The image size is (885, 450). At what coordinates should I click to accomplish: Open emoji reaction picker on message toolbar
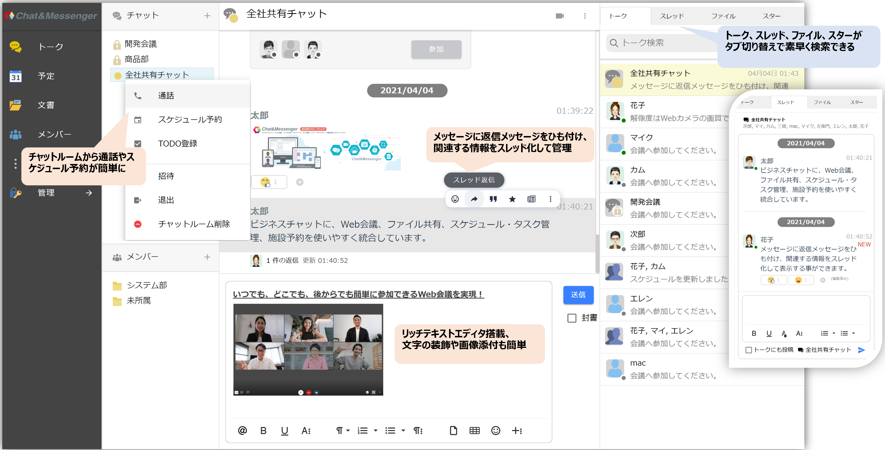455,199
